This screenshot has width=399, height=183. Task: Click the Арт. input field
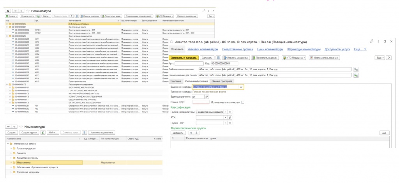coord(189,64)
